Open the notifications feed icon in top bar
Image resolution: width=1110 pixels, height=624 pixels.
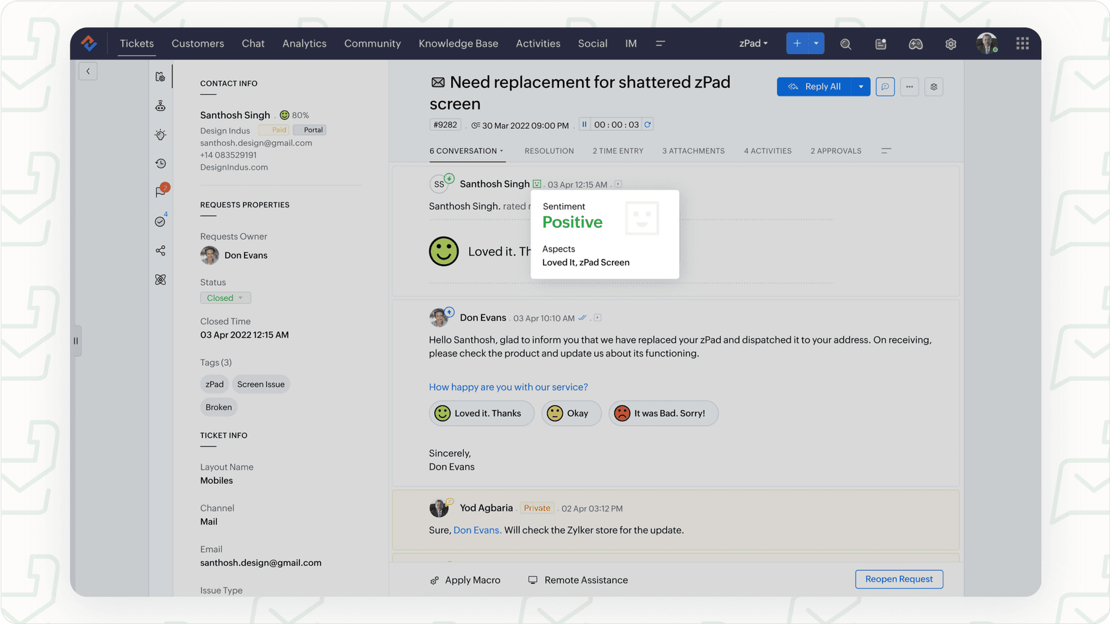[x=881, y=44]
